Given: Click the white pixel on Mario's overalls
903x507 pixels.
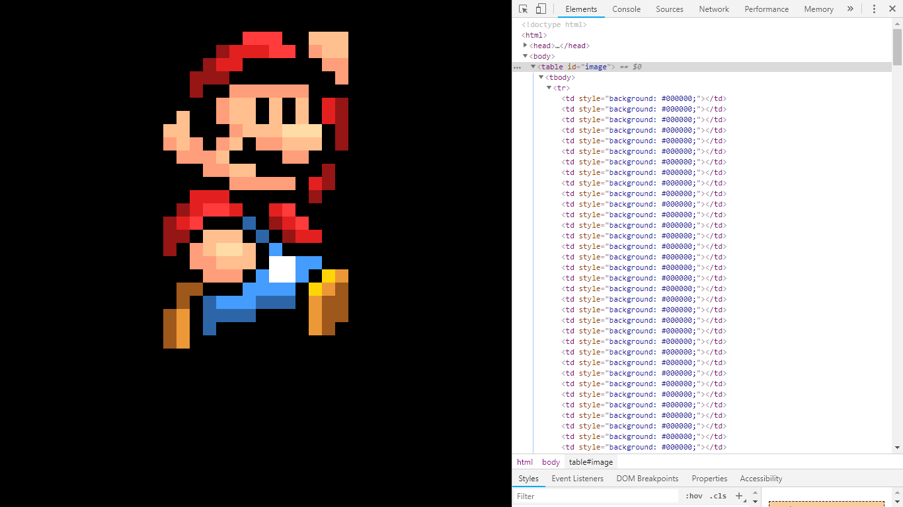Looking at the screenshot, I should click(x=282, y=269).
